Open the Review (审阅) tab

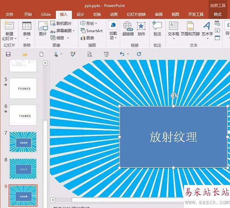159,15
